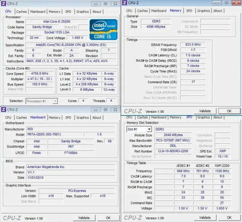Maximize the Memory tab window
This screenshot has height=222, width=242.
227,3
